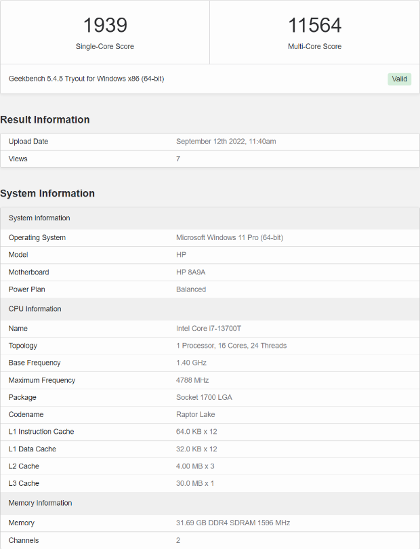Open the Socket 1700 LGA package link

(x=203, y=397)
